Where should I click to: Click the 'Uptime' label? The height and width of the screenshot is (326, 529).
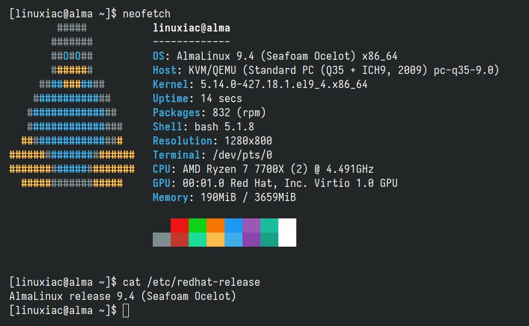[x=170, y=98]
